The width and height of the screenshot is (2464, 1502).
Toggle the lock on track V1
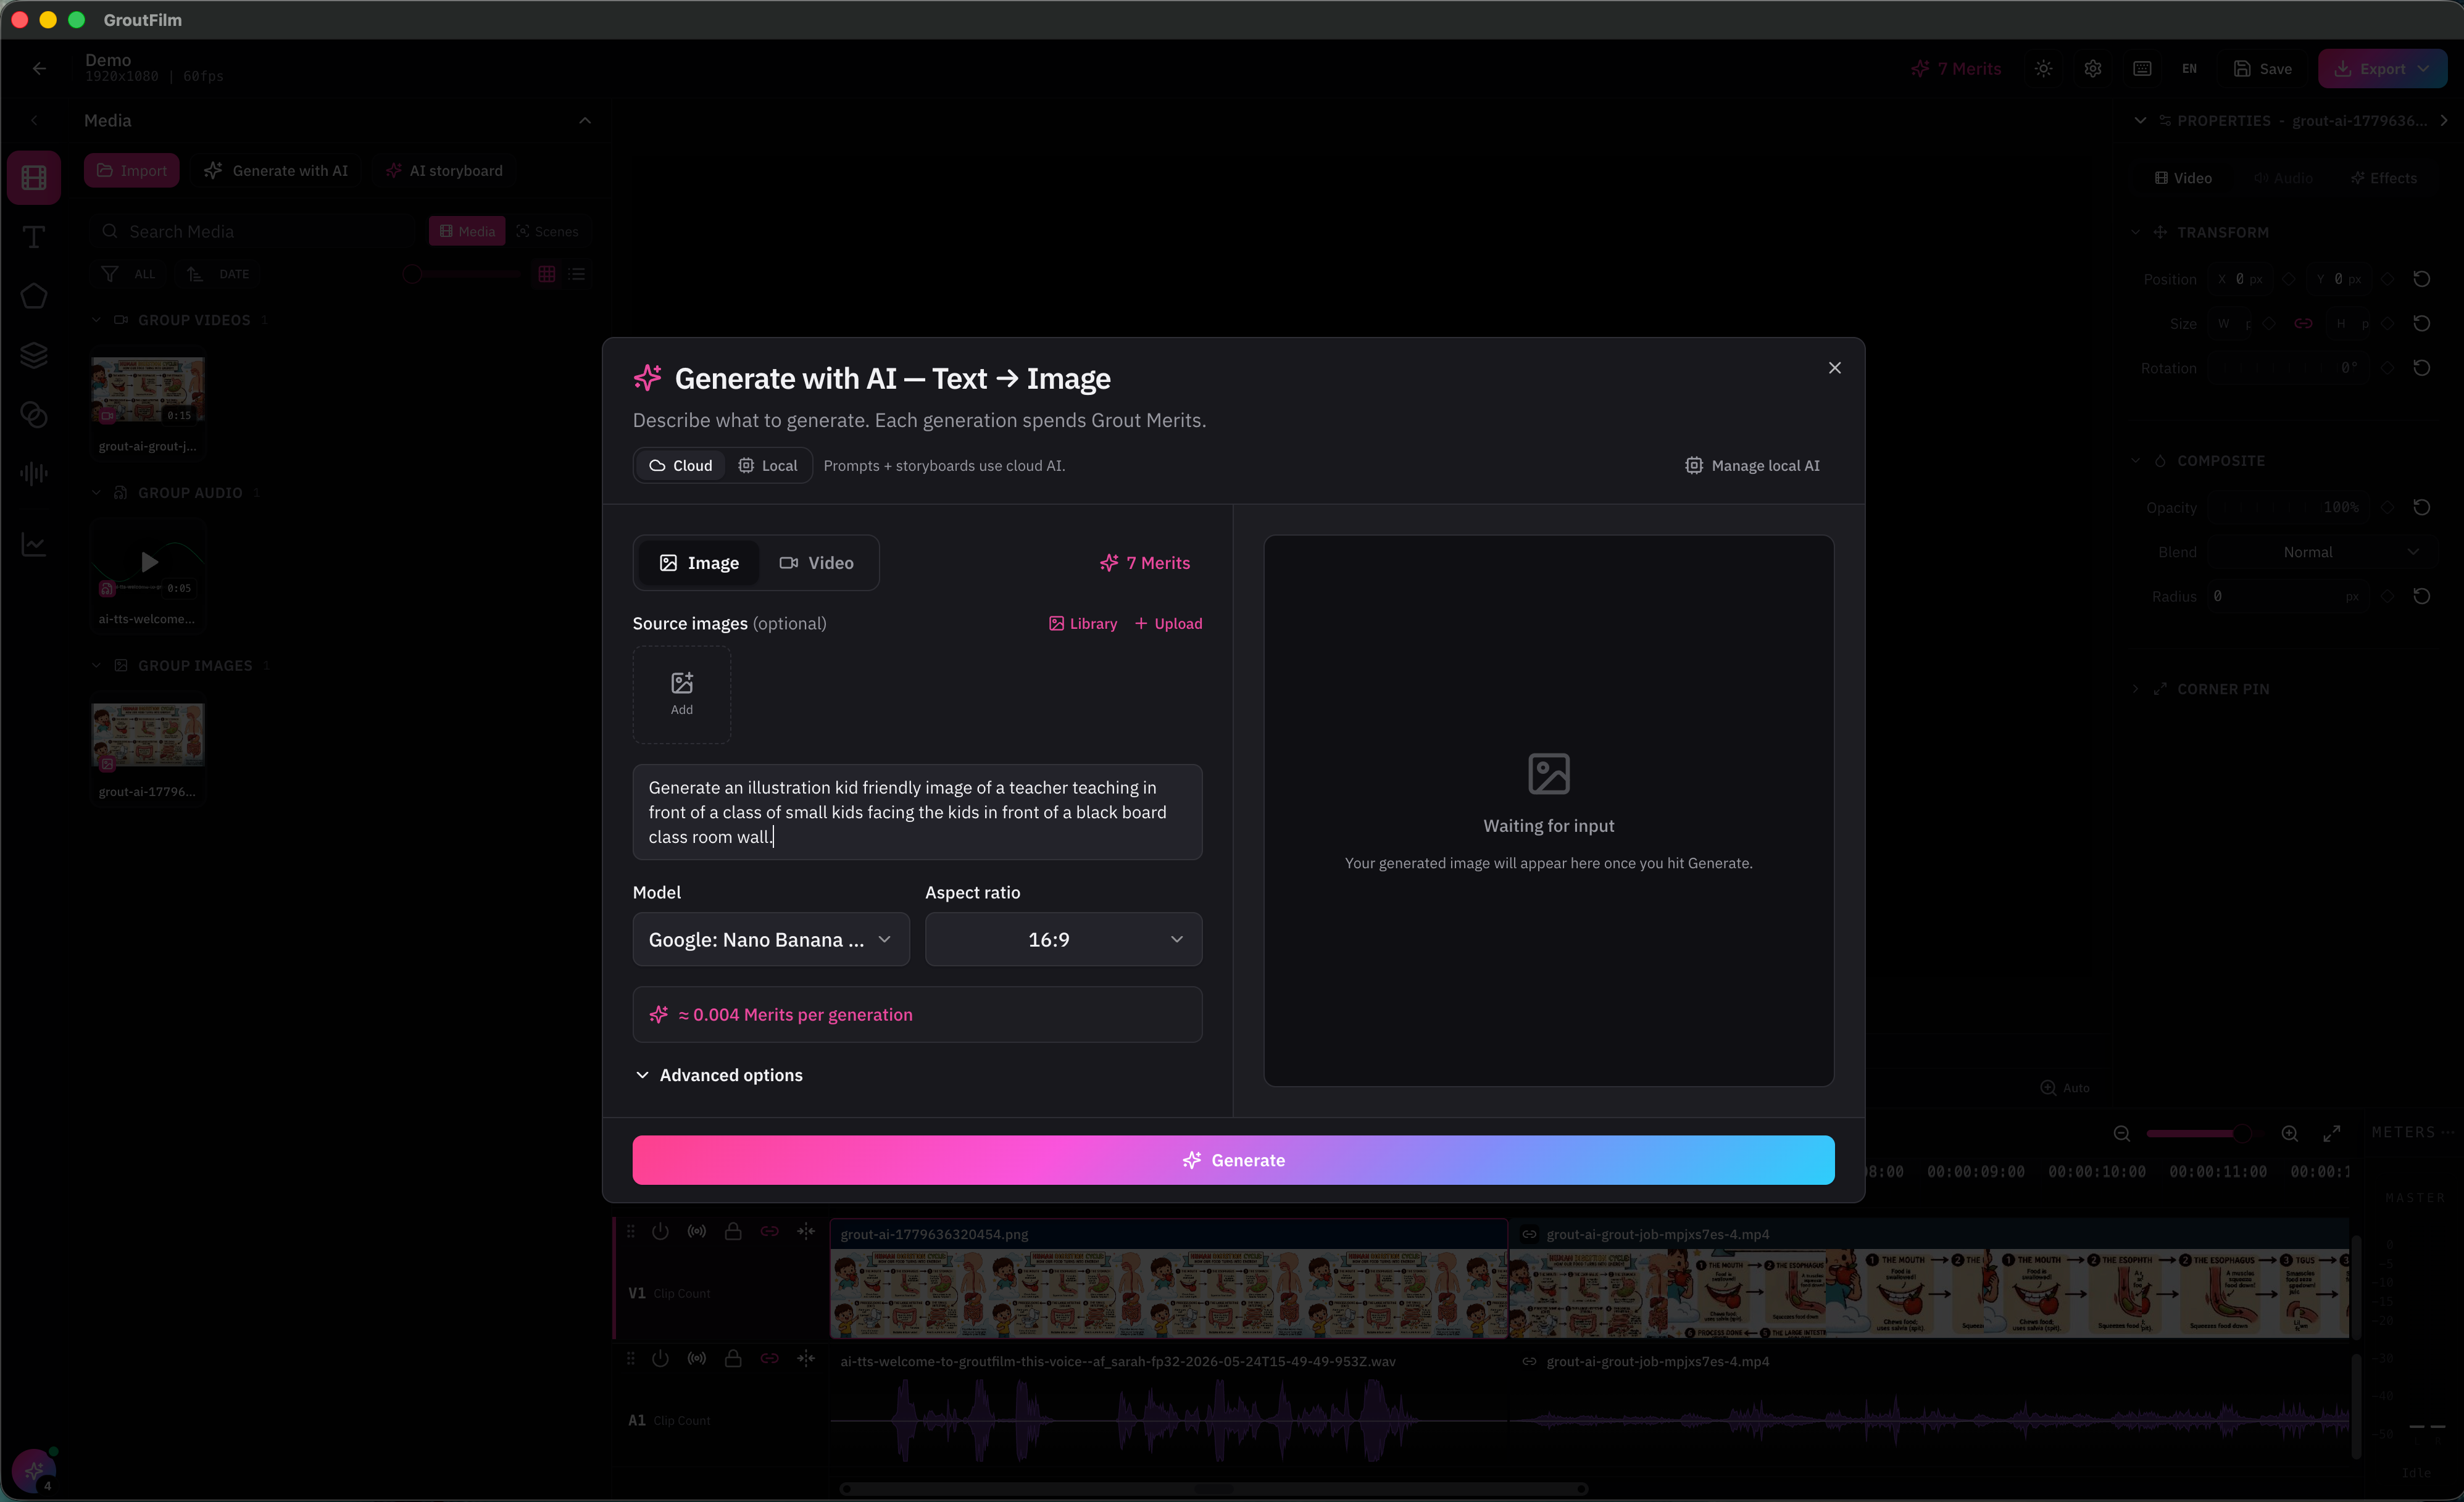[x=733, y=1231]
